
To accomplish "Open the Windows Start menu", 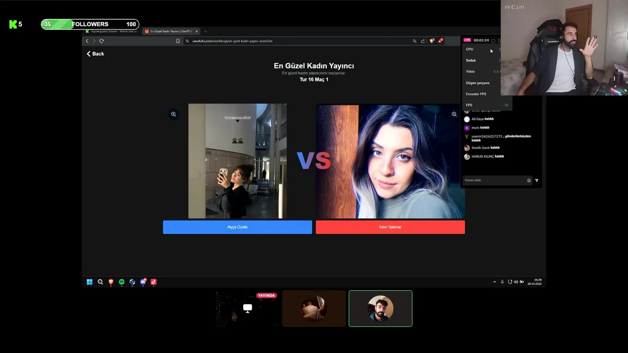I will click(89, 282).
